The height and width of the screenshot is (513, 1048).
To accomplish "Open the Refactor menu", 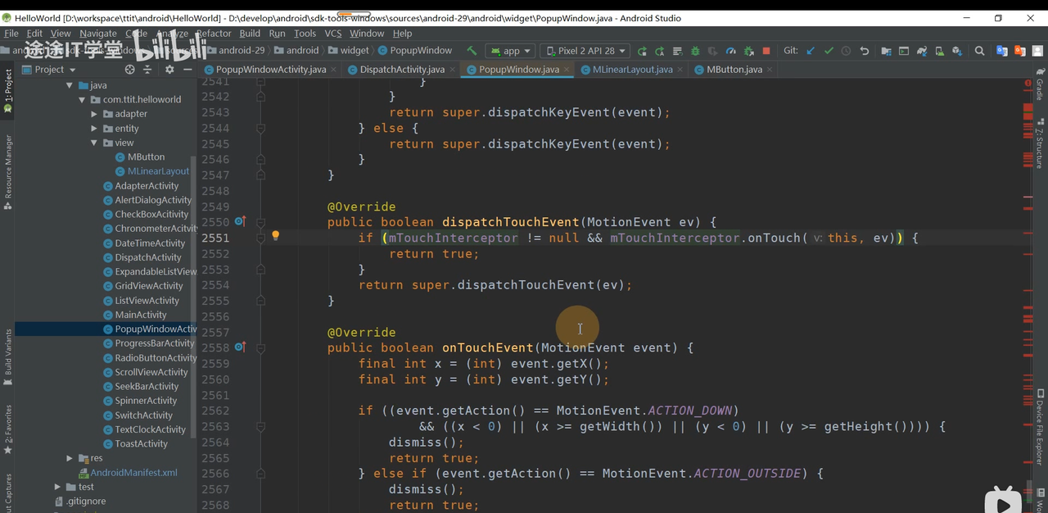I will pos(213,34).
